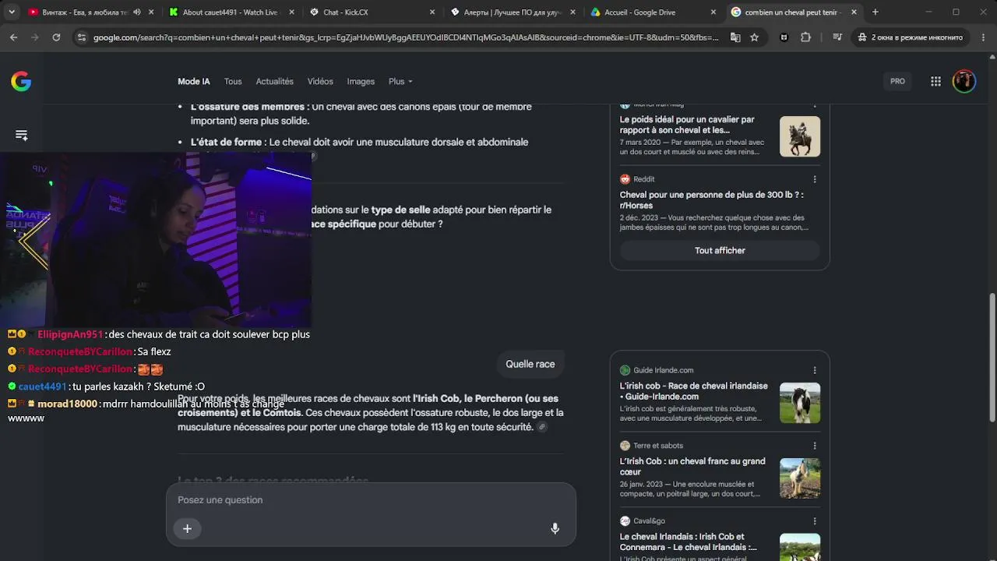Click the plus attachment button in question box

click(x=187, y=528)
